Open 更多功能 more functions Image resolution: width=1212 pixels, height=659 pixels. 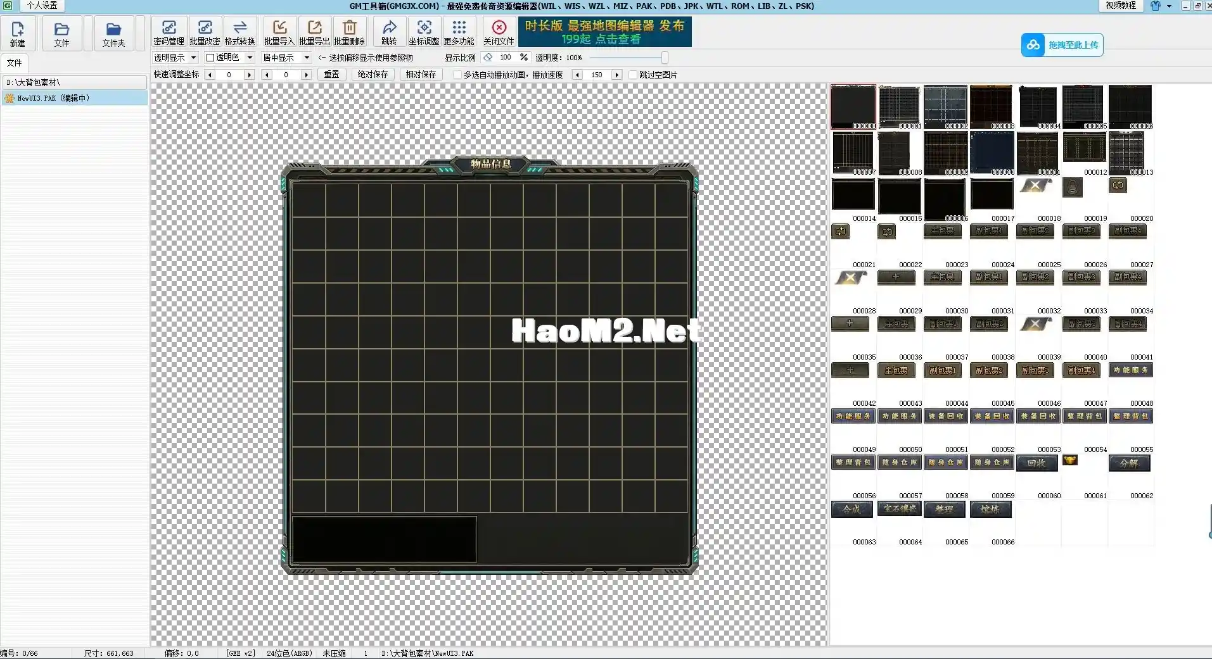tap(459, 32)
